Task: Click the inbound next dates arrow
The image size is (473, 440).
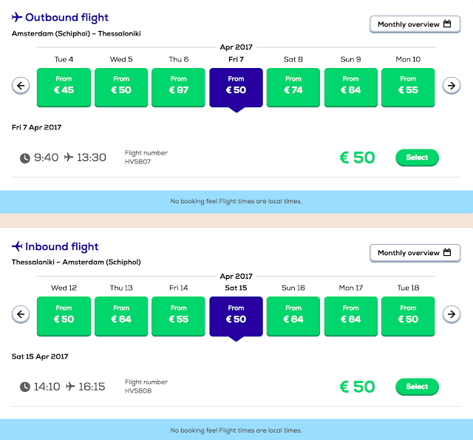Action: tap(451, 314)
